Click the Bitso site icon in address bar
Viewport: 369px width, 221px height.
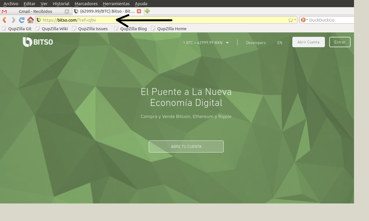click(39, 20)
